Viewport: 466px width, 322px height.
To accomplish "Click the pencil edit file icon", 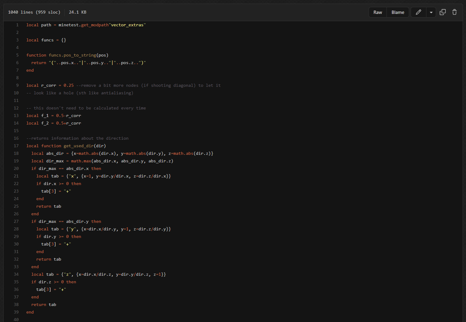I will coord(419,12).
